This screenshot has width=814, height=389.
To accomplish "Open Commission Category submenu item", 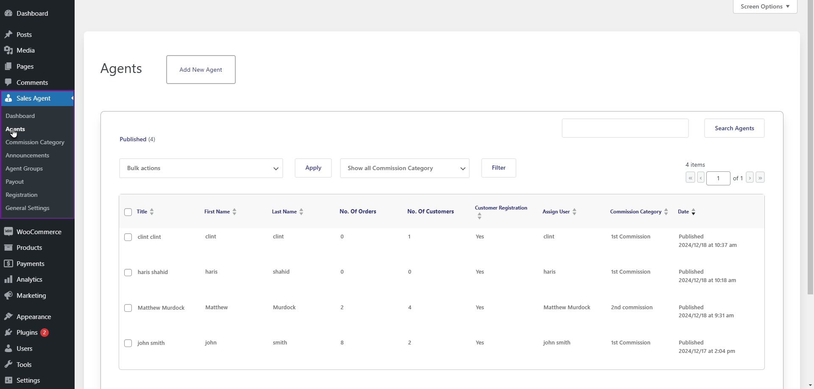I will point(35,142).
